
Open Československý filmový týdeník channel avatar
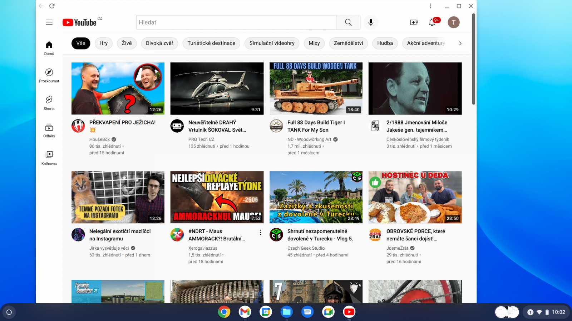coord(375,126)
